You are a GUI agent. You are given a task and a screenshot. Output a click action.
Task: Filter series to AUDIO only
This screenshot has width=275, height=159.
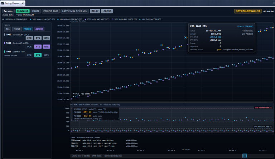[39, 29]
